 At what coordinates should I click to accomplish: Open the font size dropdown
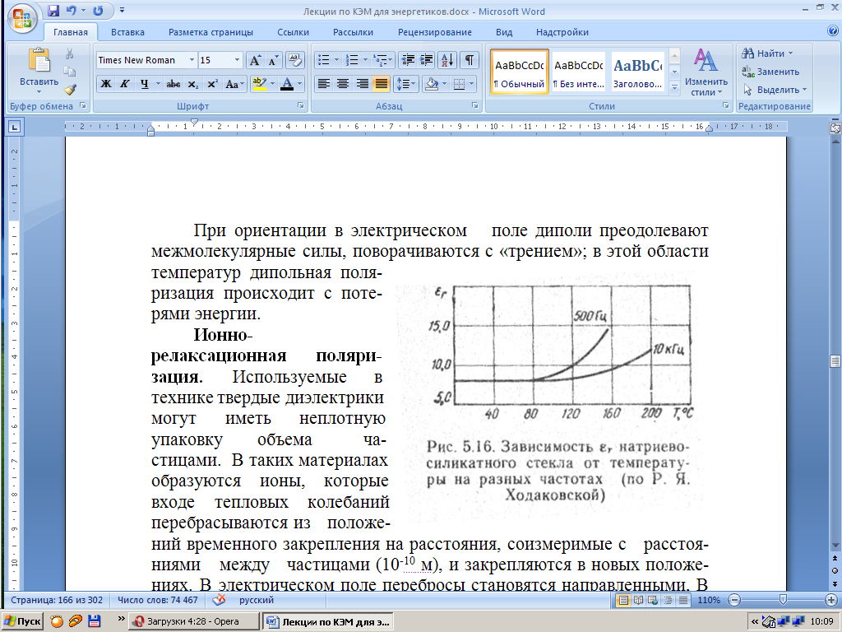(x=237, y=60)
